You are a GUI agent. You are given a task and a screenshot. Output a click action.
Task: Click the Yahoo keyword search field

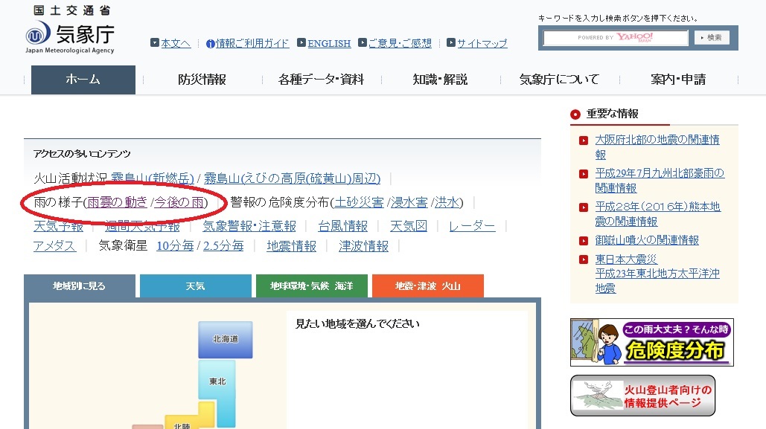pyautogui.click(x=615, y=37)
